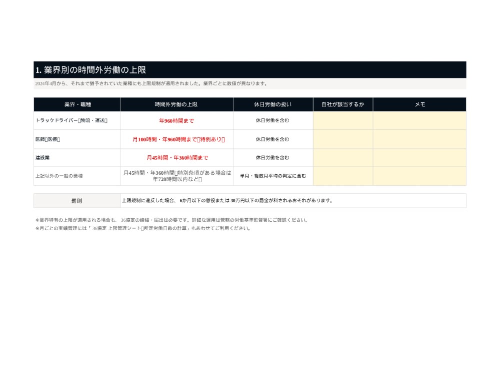Click the メモ input cell for 建設業

(419, 158)
